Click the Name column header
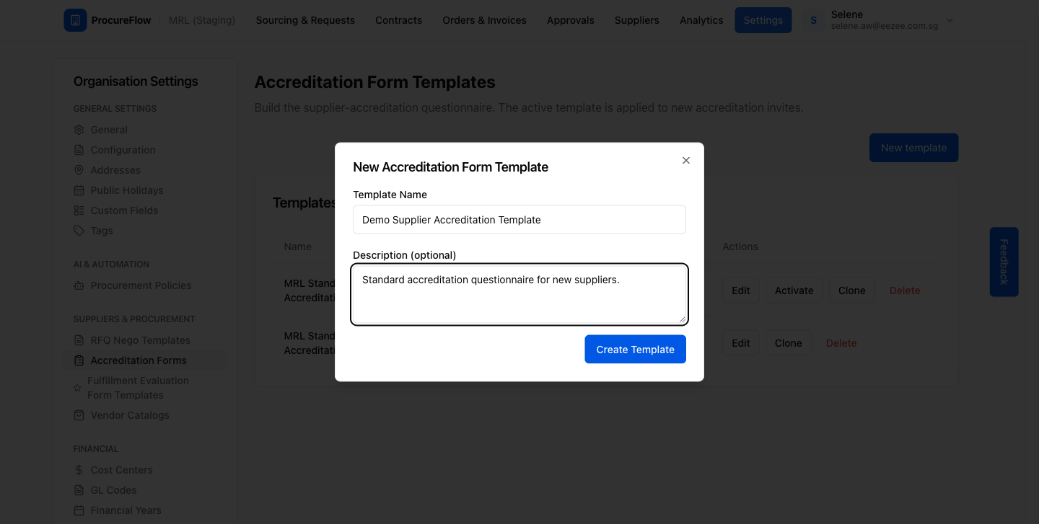This screenshot has width=1039, height=524. click(298, 247)
